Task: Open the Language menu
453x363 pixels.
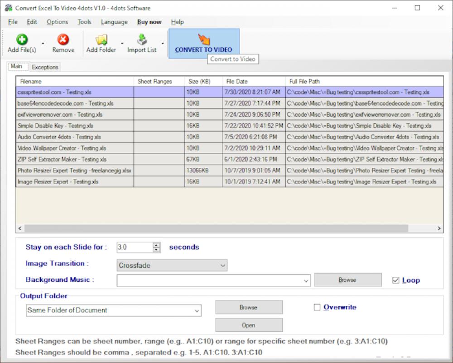Action: coord(114,22)
